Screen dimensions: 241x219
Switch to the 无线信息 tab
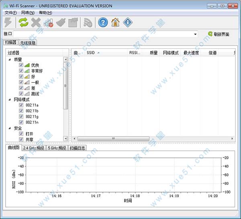coord(28,43)
